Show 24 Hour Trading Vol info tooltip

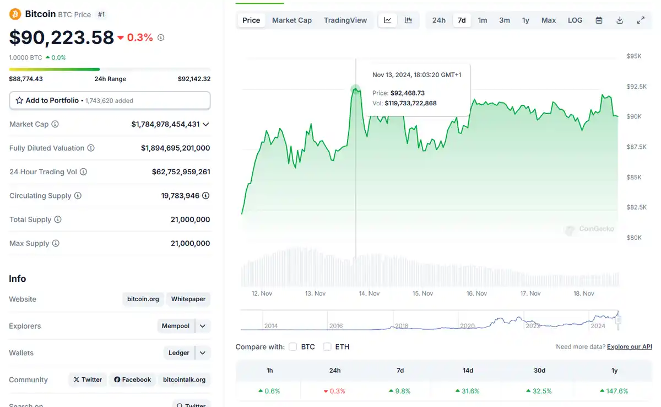tap(83, 172)
